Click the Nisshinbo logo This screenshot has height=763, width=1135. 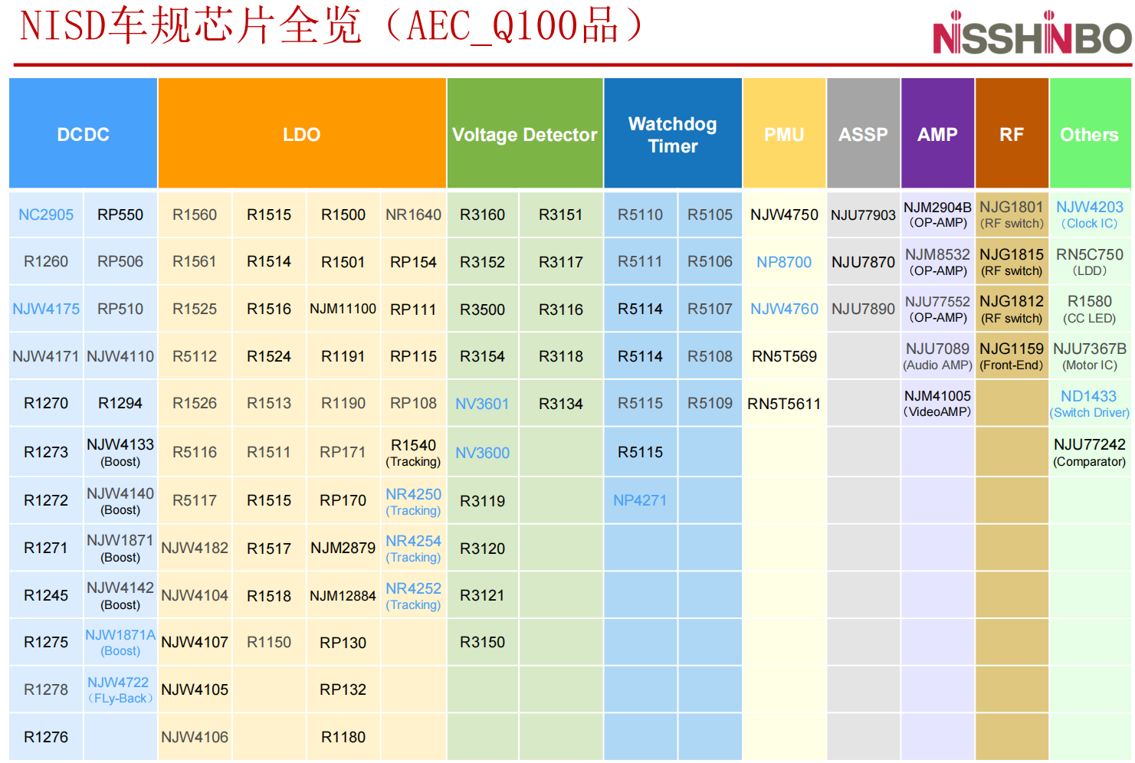[x=1032, y=34]
